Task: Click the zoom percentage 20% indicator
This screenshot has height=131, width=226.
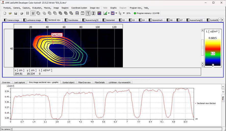Action: [128, 13]
